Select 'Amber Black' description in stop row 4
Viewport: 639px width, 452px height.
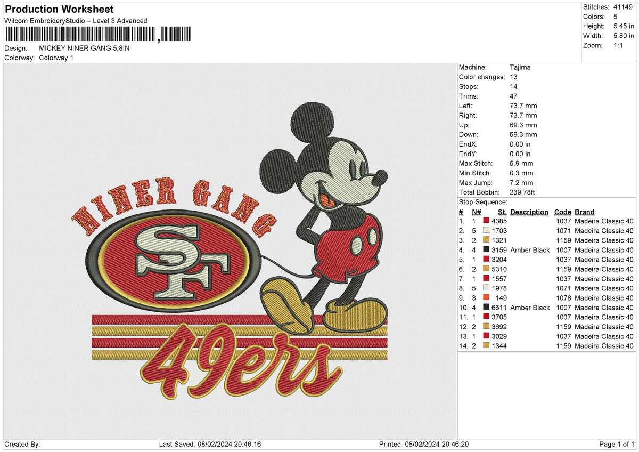coord(530,249)
